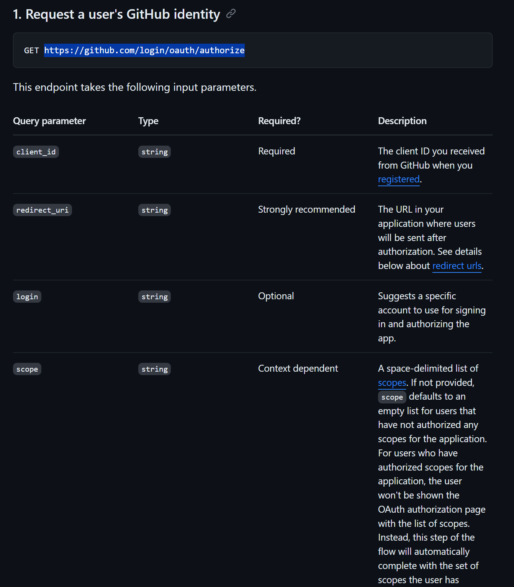The image size is (514, 587).
Task: Click the string type badge in login row
Action: coord(154,297)
